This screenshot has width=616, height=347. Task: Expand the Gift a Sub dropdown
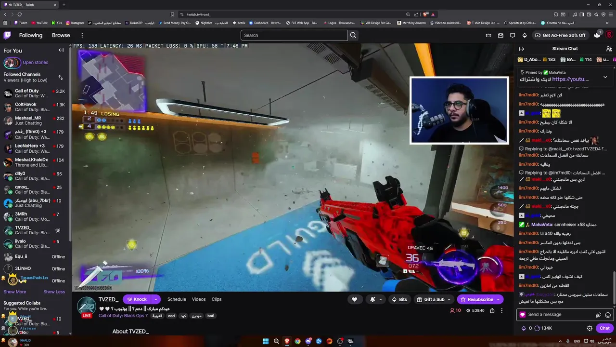449,299
